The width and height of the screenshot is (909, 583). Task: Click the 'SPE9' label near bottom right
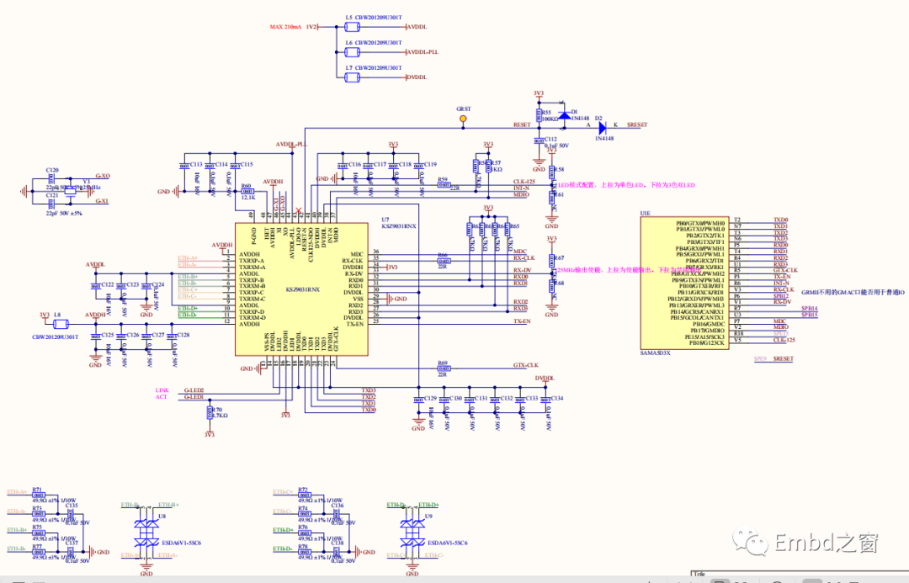click(x=760, y=359)
